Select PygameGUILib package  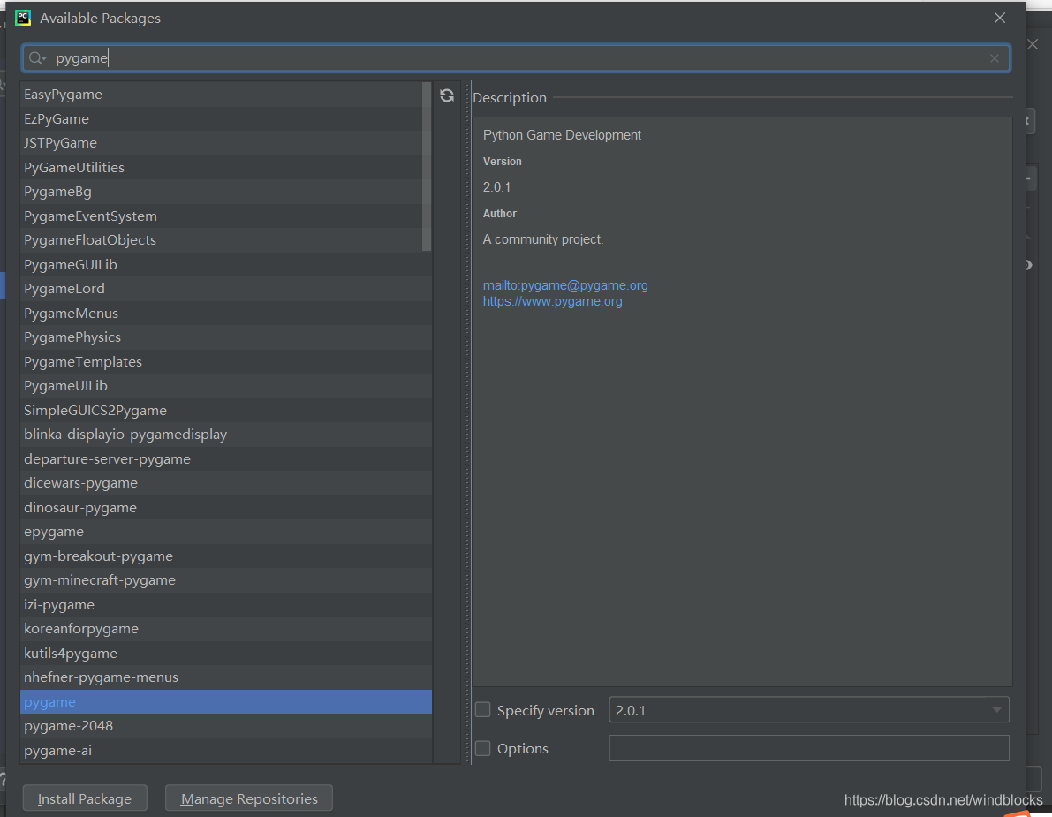[226, 264]
